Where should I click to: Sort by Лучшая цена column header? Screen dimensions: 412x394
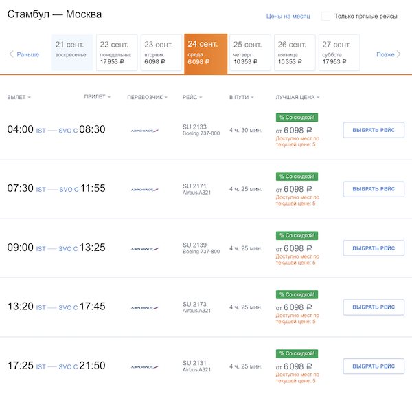[297, 97]
